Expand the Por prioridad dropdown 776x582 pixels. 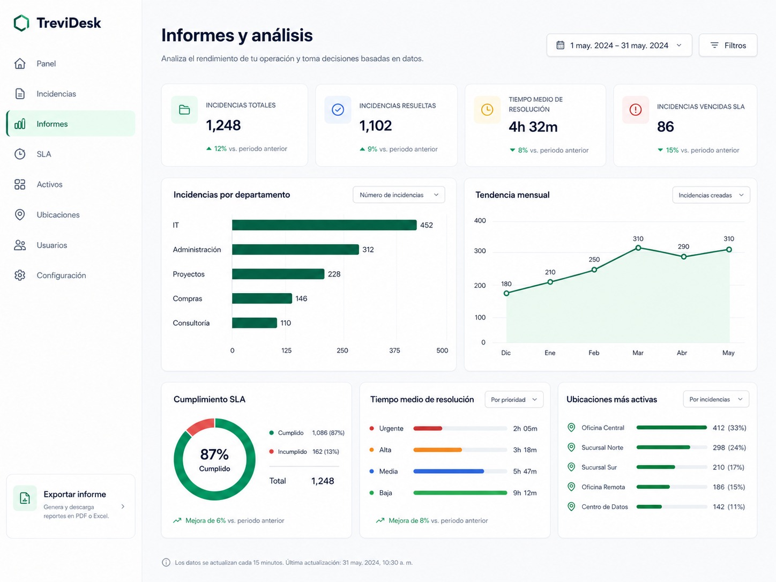[x=514, y=400]
